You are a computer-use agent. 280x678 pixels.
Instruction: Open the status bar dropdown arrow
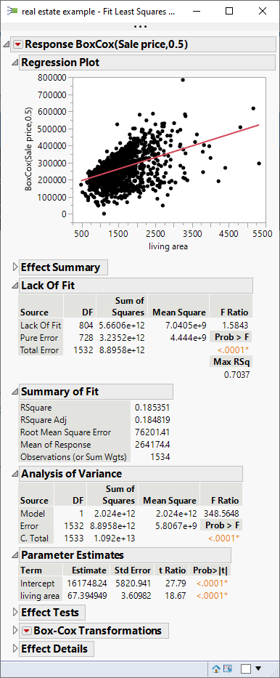[258, 669]
